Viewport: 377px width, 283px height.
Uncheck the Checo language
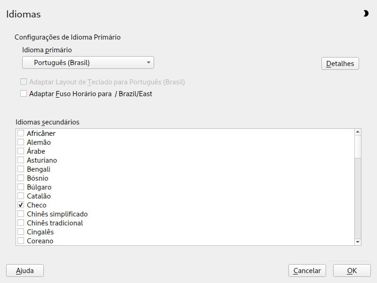(x=21, y=205)
